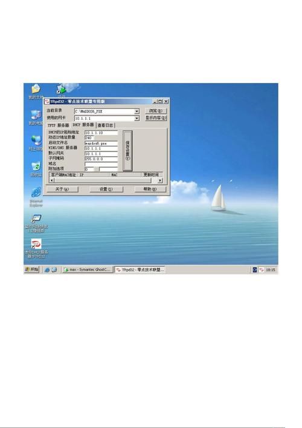
Task: Open the network card 10.1.1.1 dropdown
Action: [137, 118]
